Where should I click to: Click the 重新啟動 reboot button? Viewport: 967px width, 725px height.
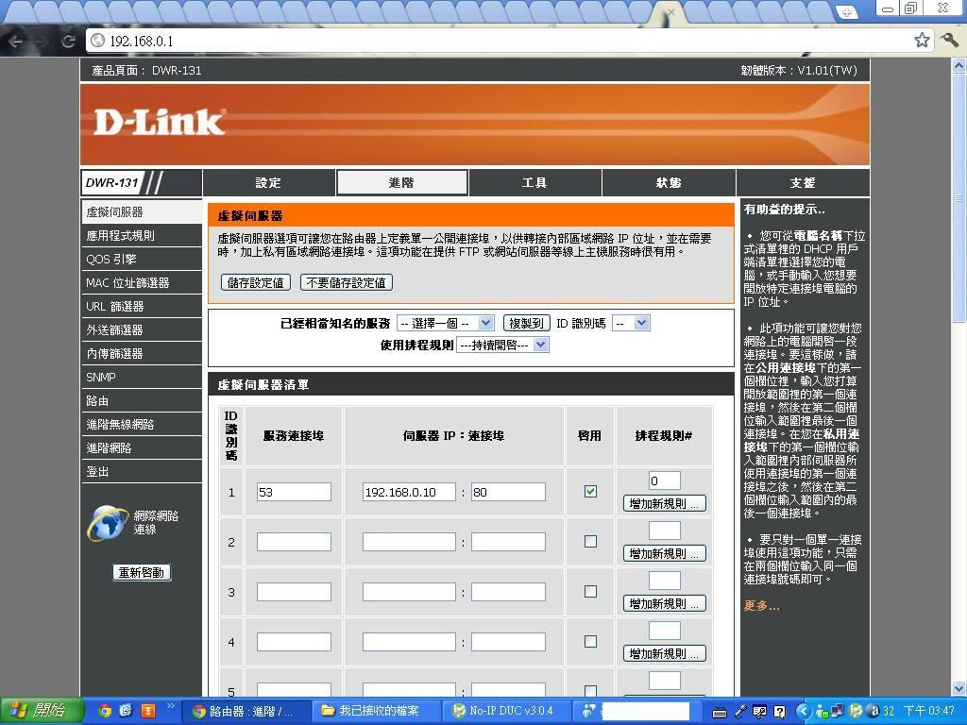142,572
